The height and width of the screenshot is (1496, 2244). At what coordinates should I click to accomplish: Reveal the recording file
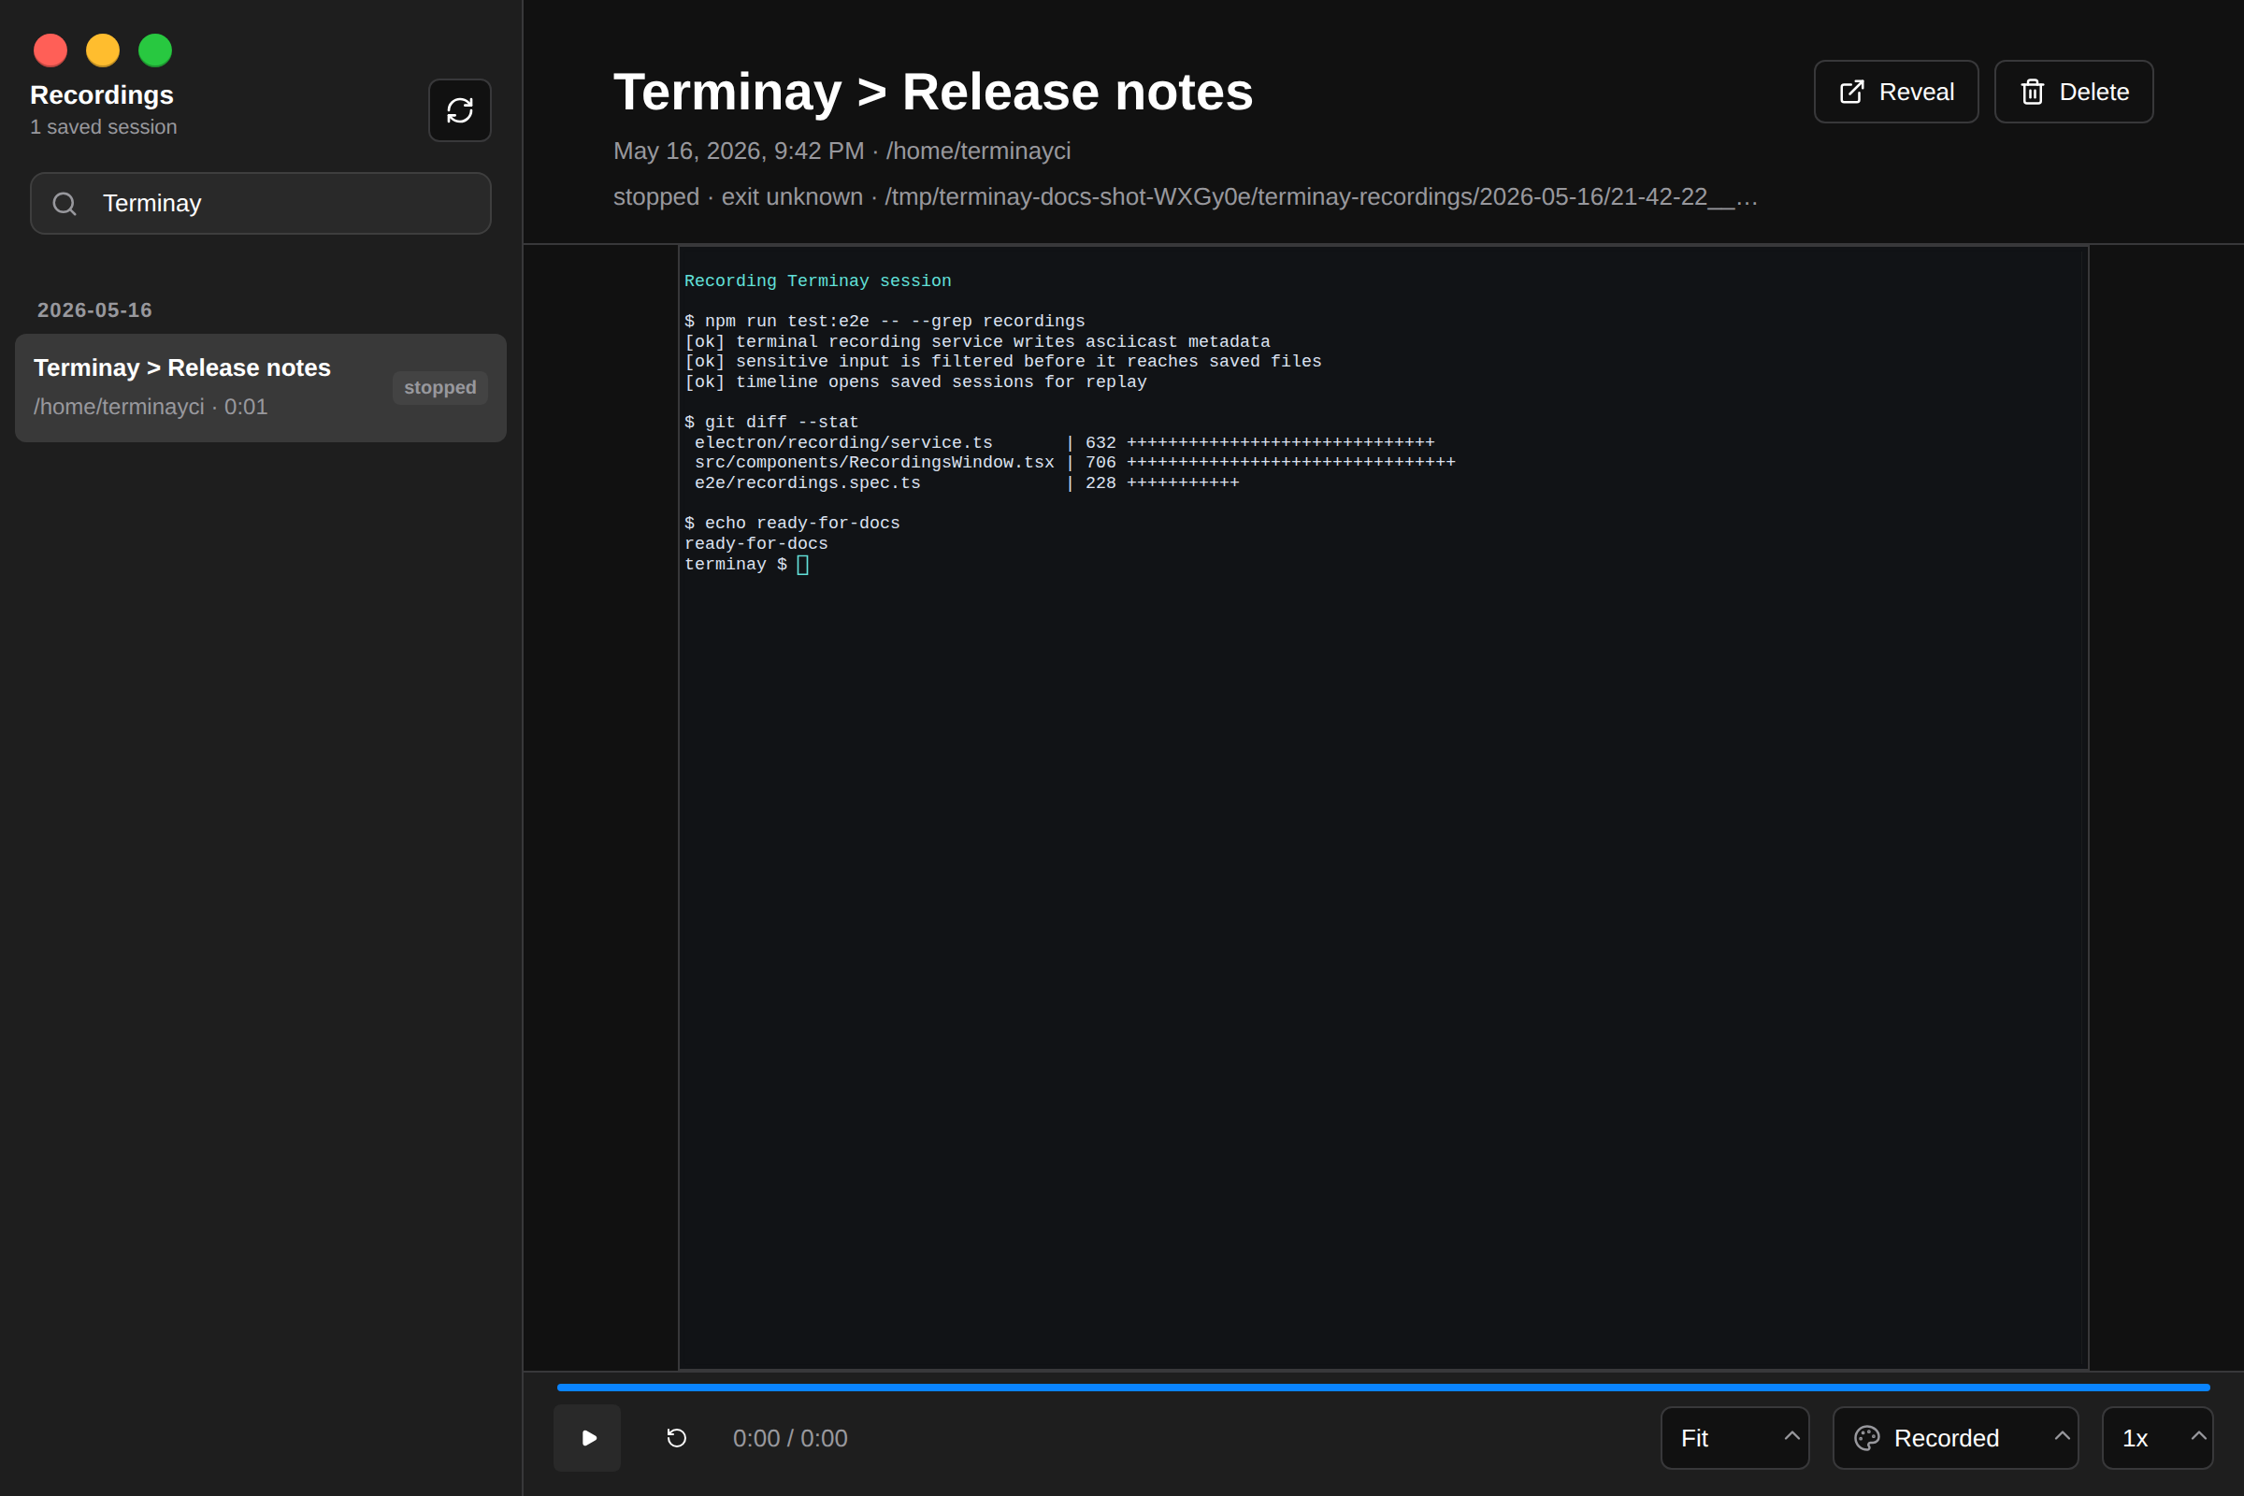(x=1895, y=92)
